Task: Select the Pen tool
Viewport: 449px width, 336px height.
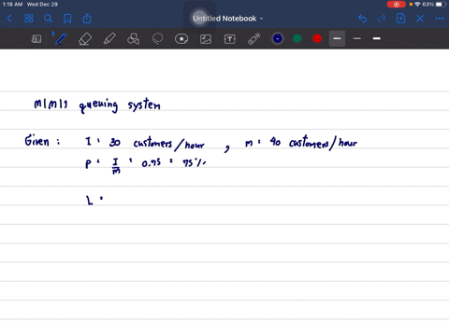Action: tap(61, 39)
